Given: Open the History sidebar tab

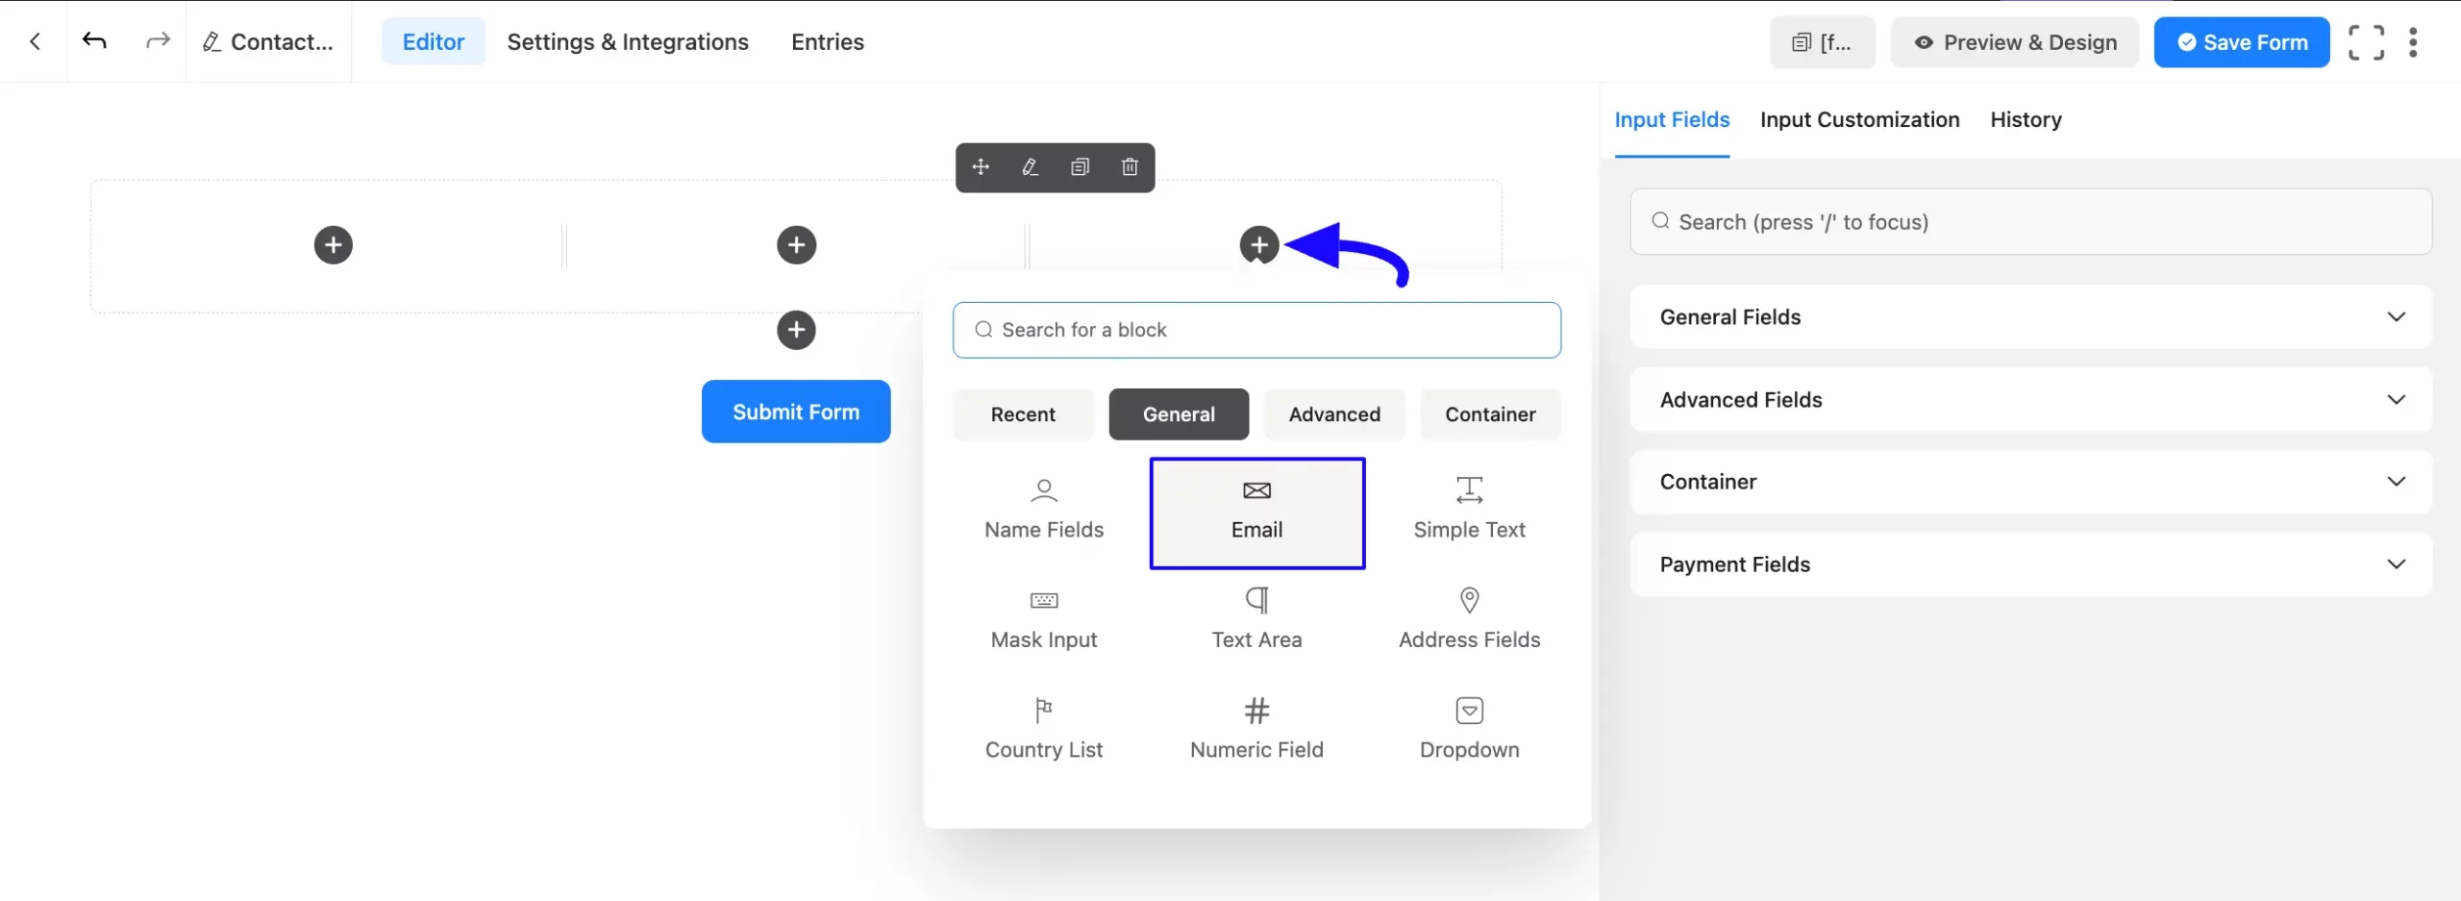Looking at the screenshot, I should (2026, 120).
